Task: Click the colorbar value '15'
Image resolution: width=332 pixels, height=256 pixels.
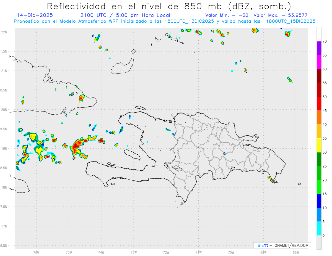Action: coord(325,194)
